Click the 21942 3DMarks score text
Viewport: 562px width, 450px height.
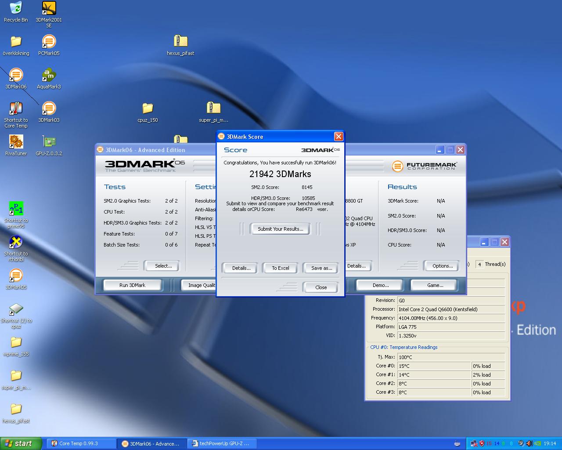click(280, 174)
